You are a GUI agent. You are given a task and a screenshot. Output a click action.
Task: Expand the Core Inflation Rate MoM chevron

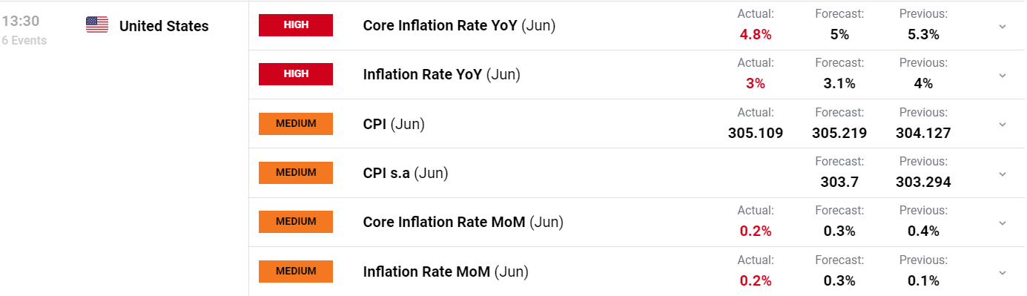coord(1003,223)
